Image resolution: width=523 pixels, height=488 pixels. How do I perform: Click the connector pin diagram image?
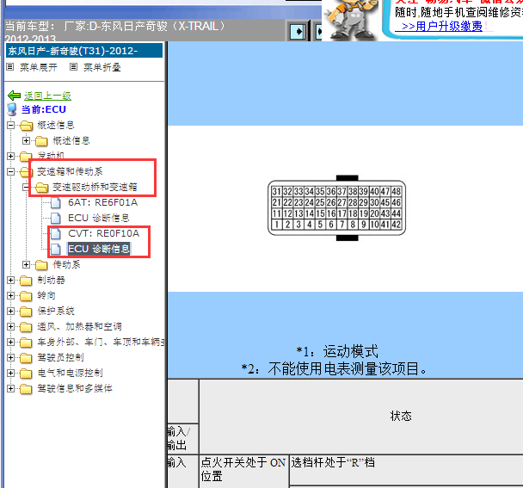coord(337,208)
